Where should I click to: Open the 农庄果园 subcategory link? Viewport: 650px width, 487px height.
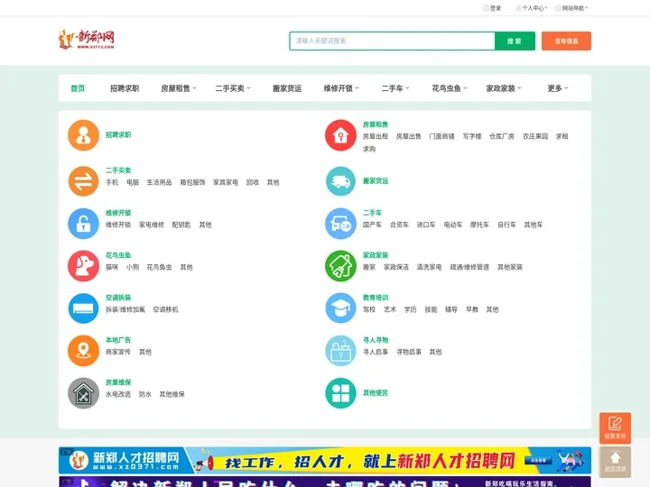535,136
